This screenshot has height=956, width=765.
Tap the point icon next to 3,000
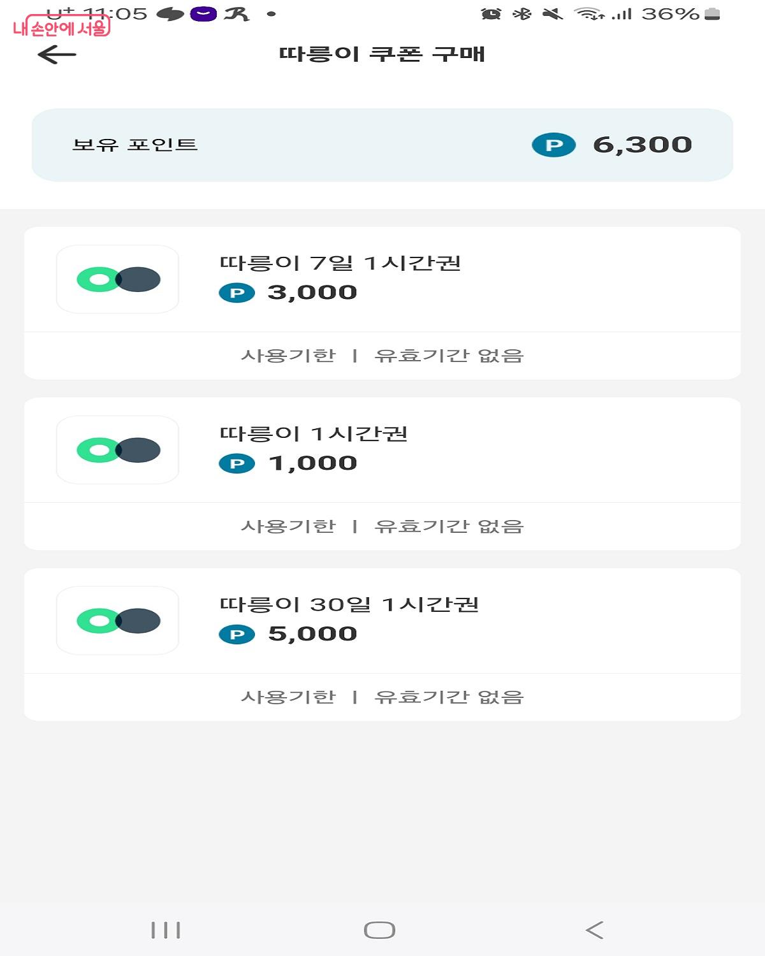coord(237,293)
